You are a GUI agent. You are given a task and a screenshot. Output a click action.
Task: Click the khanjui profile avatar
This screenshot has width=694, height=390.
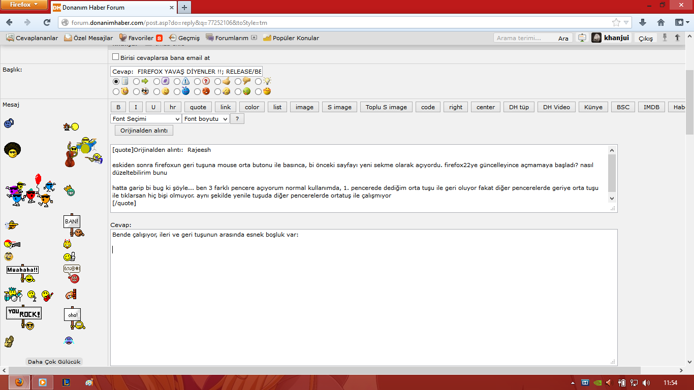596,38
